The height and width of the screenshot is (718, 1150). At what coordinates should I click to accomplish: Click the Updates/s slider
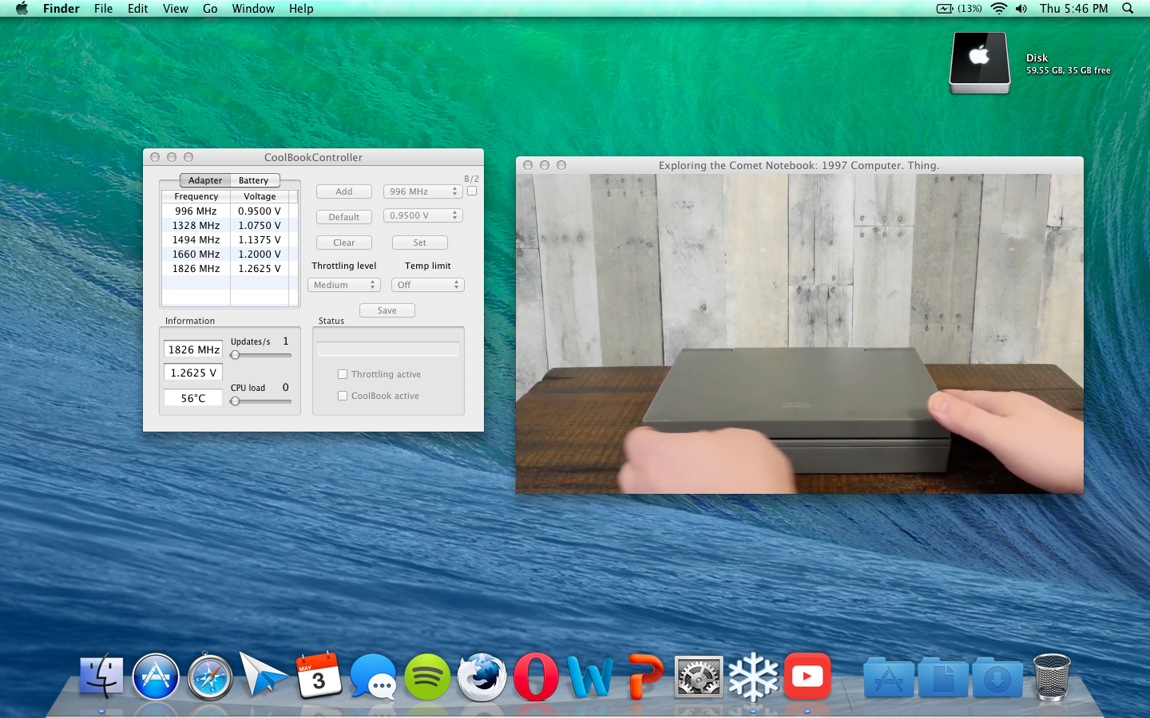click(260, 355)
